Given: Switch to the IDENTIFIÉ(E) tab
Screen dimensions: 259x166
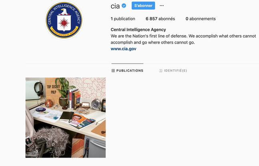Looking at the screenshot, I should pos(173,70).
